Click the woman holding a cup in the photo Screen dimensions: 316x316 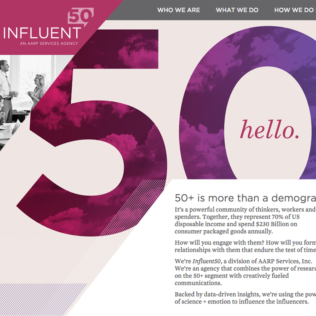[38, 91]
